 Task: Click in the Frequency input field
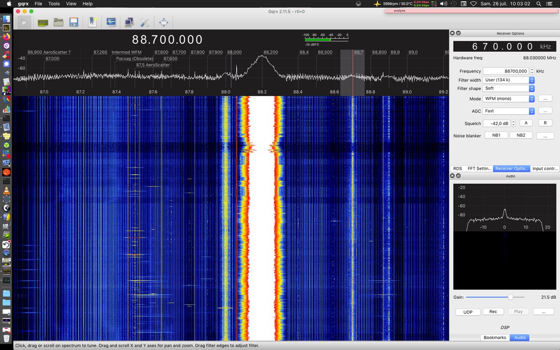[505, 71]
